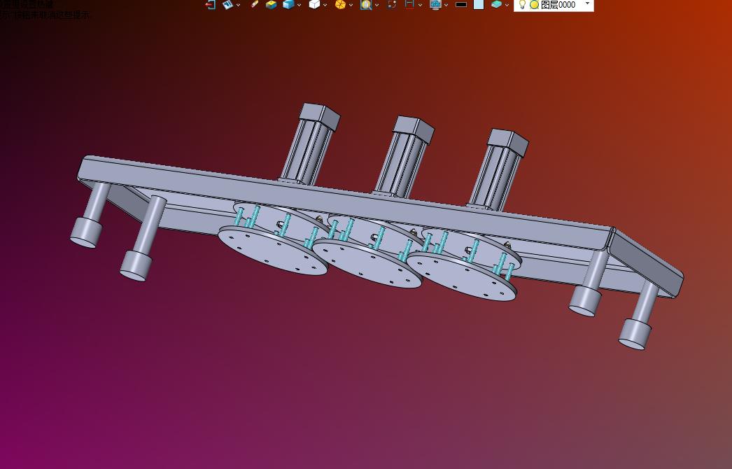Open dropdown beside orange faceted sphere
Viewport: 732px width, 469px height.
351,5
